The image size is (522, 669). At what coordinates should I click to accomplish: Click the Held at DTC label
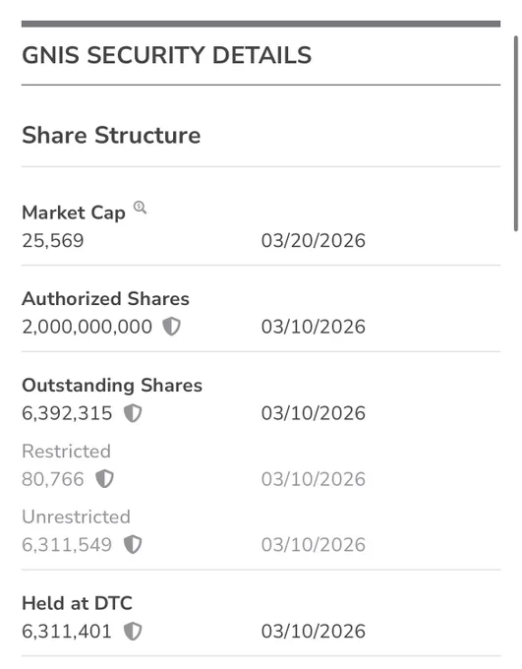[x=78, y=603]
